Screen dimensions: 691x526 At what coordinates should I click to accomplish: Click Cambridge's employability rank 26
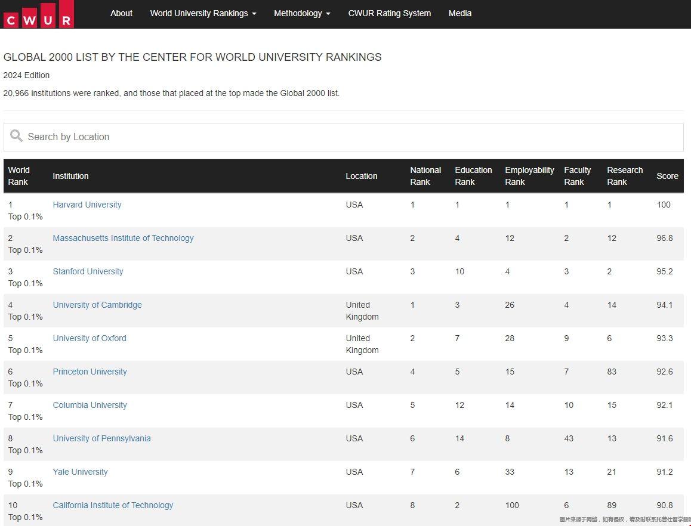tap(510, 305)
